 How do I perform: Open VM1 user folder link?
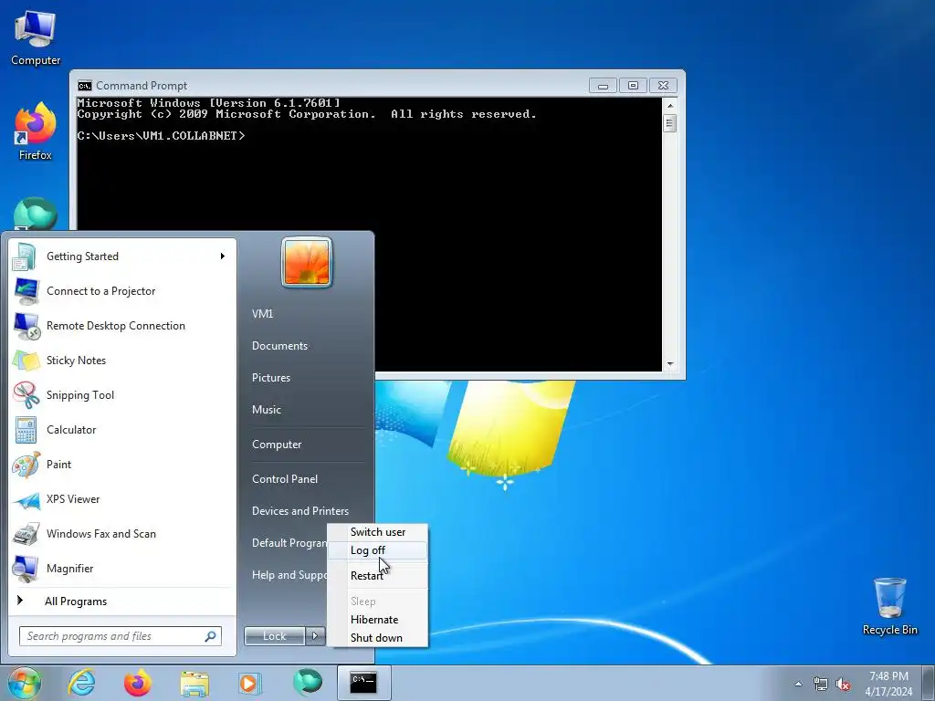[x=262, y=314]
